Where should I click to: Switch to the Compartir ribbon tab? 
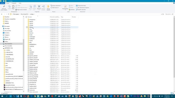tap(14, 3)
